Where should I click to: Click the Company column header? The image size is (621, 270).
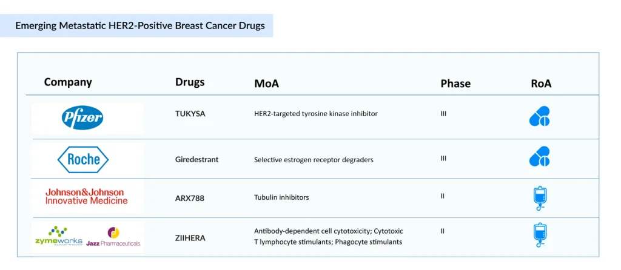click(x=68, y=82)
